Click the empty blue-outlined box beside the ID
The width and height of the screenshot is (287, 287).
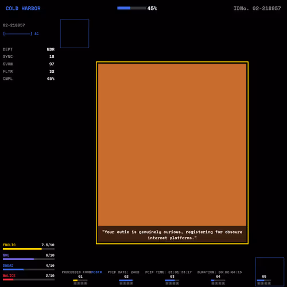pyautogui.click(x=75, y=33)
